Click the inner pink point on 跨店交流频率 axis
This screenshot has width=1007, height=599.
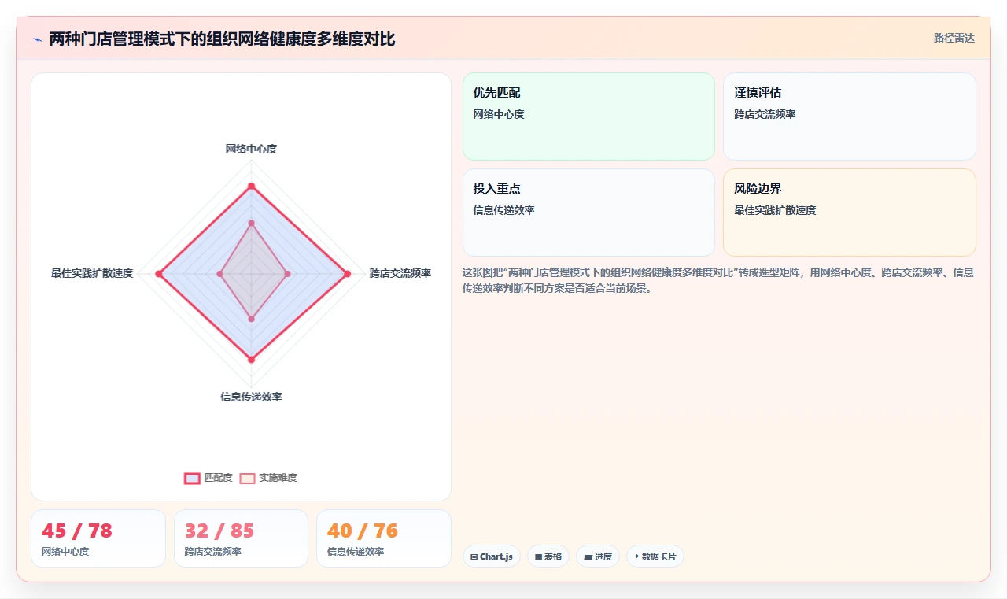click(287, 274)
